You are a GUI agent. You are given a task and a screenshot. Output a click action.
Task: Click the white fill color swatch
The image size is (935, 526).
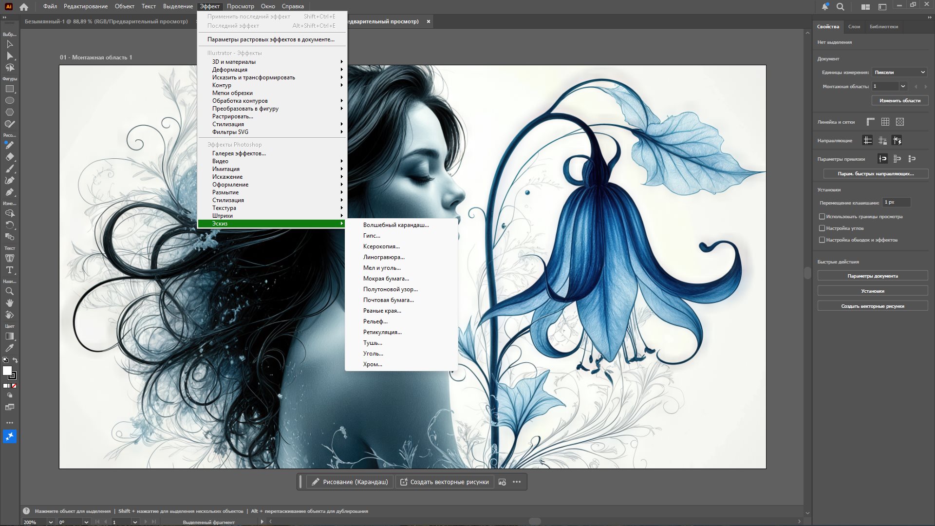[x=7, y=371]
